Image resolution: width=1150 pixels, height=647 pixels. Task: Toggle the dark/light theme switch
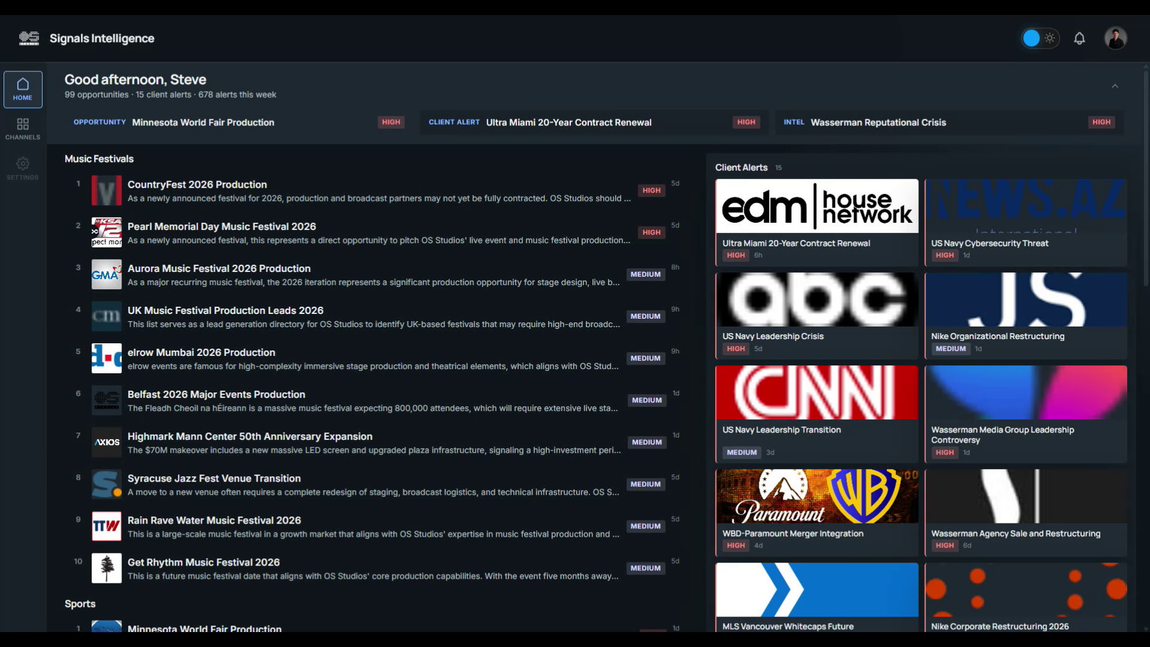click(x=1040, y=38)
